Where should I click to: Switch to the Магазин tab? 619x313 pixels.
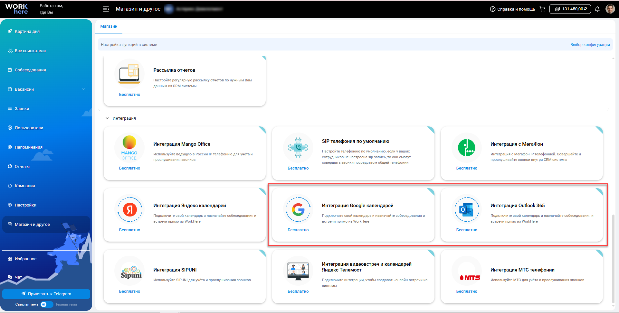click(x=109, y=26)
